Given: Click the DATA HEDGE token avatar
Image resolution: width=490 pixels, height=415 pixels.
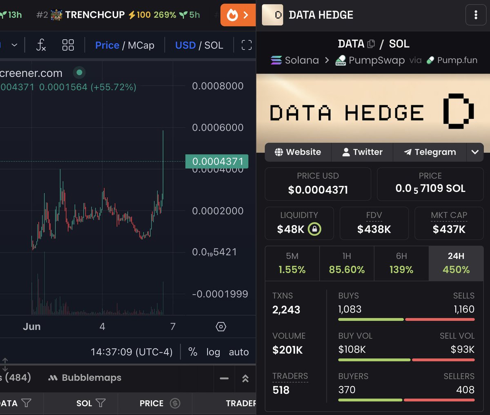Looking at the screenshot, I should point(272,15).
